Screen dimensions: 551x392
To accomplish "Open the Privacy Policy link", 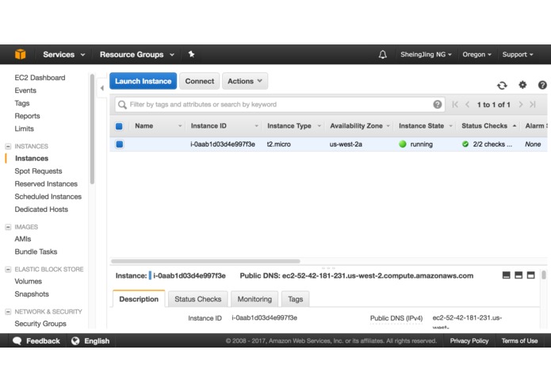I will pos(469,340).
